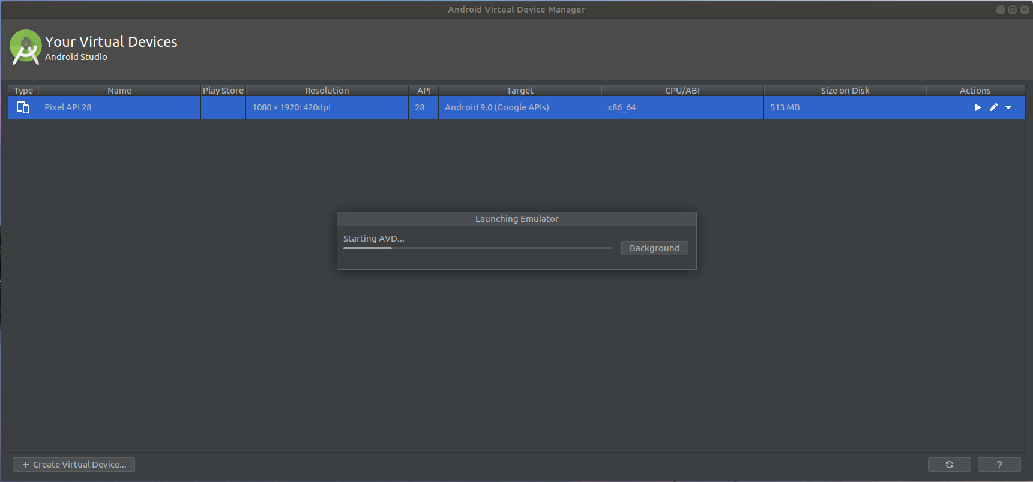This screenshot has height=482, width=1033.
Task: Sort by the Resolution column header
Action: (x=327, y=91)
